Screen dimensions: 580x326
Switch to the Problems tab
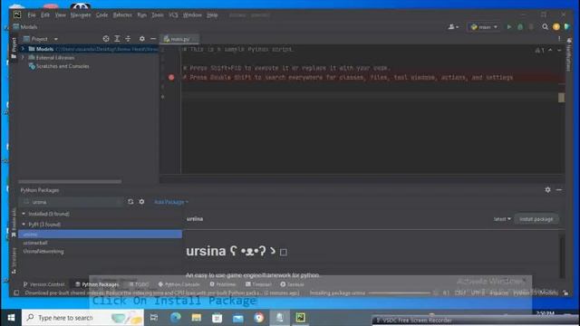point(223,284)
